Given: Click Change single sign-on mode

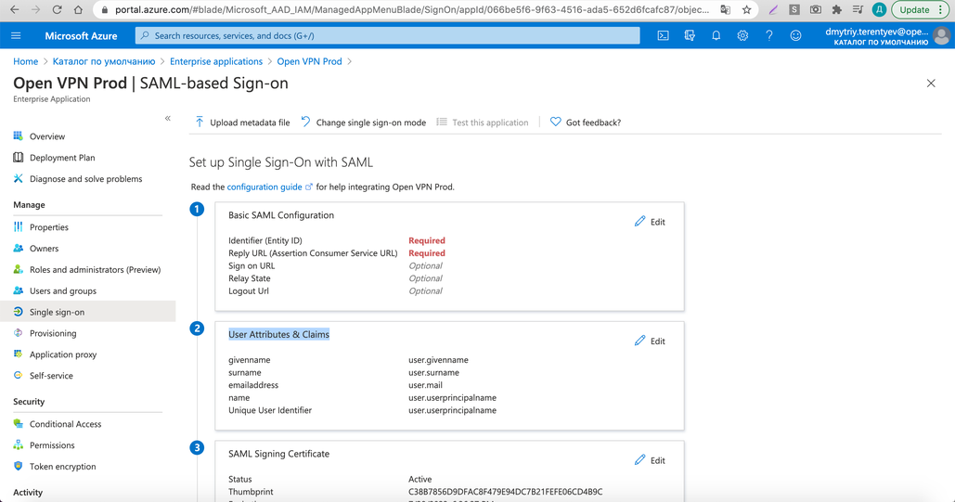Looking at the screenshot, I should click(364, 122).
